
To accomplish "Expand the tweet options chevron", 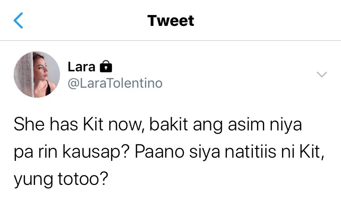I will pos(322,75).
